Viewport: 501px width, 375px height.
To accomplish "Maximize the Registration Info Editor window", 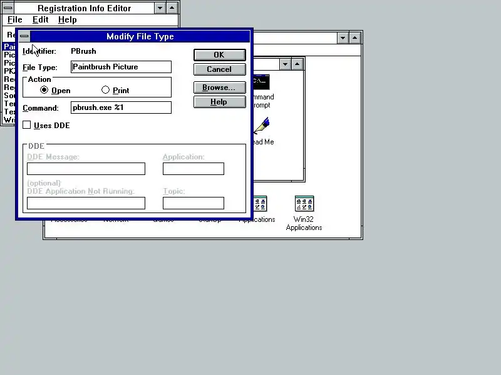I will coord(172,8).
